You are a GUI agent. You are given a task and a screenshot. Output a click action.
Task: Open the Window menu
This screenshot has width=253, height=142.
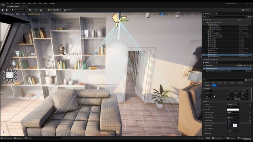17,4
